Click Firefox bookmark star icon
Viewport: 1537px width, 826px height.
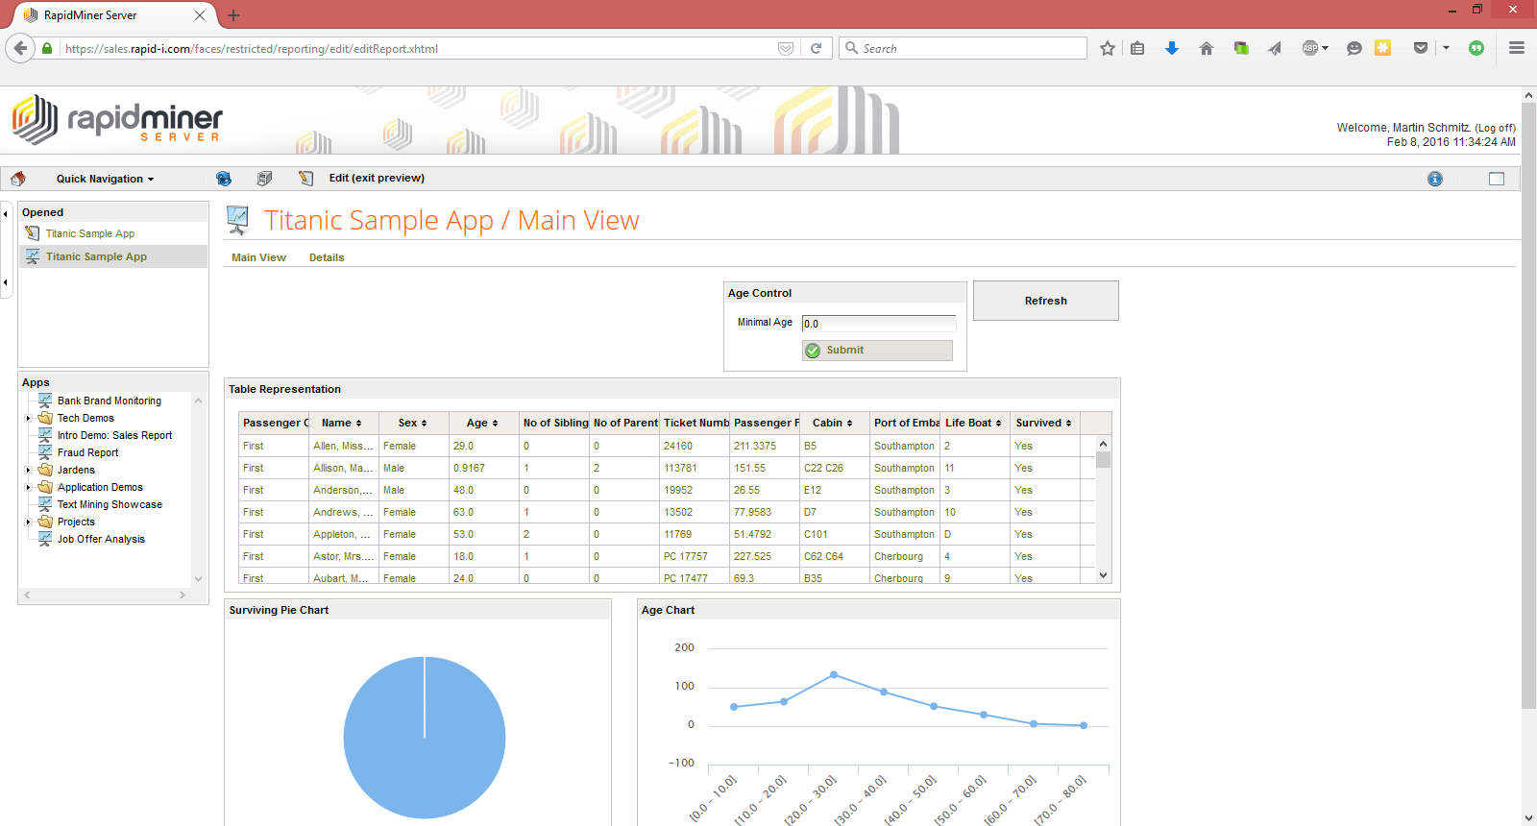[x=1108, y=49]
